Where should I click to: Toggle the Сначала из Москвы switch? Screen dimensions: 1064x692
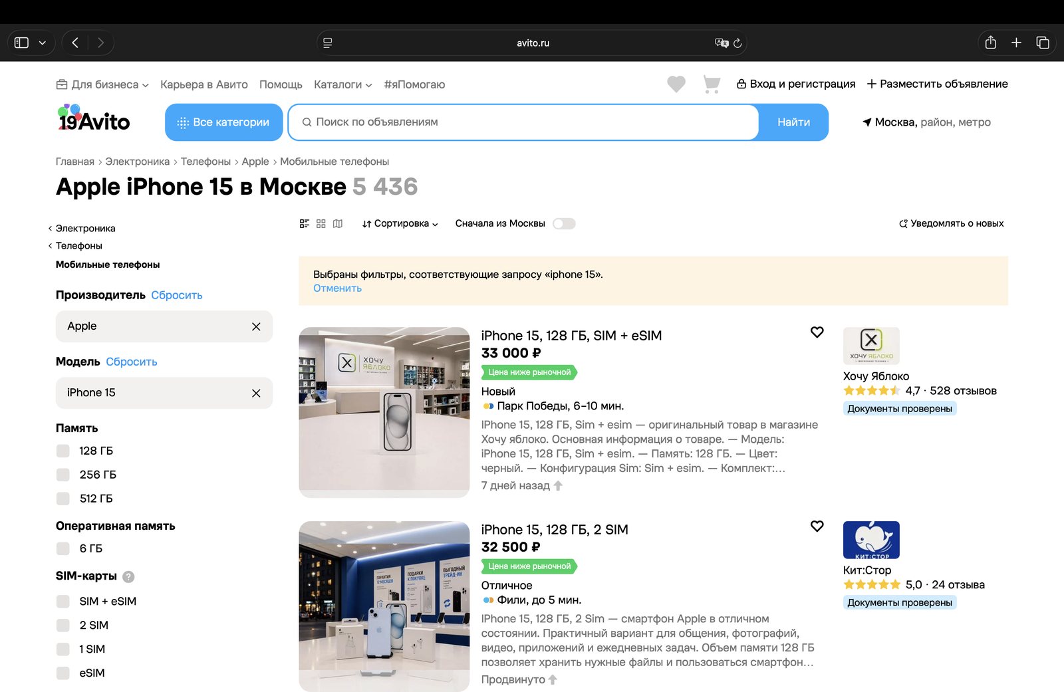(x=564, y=223)
